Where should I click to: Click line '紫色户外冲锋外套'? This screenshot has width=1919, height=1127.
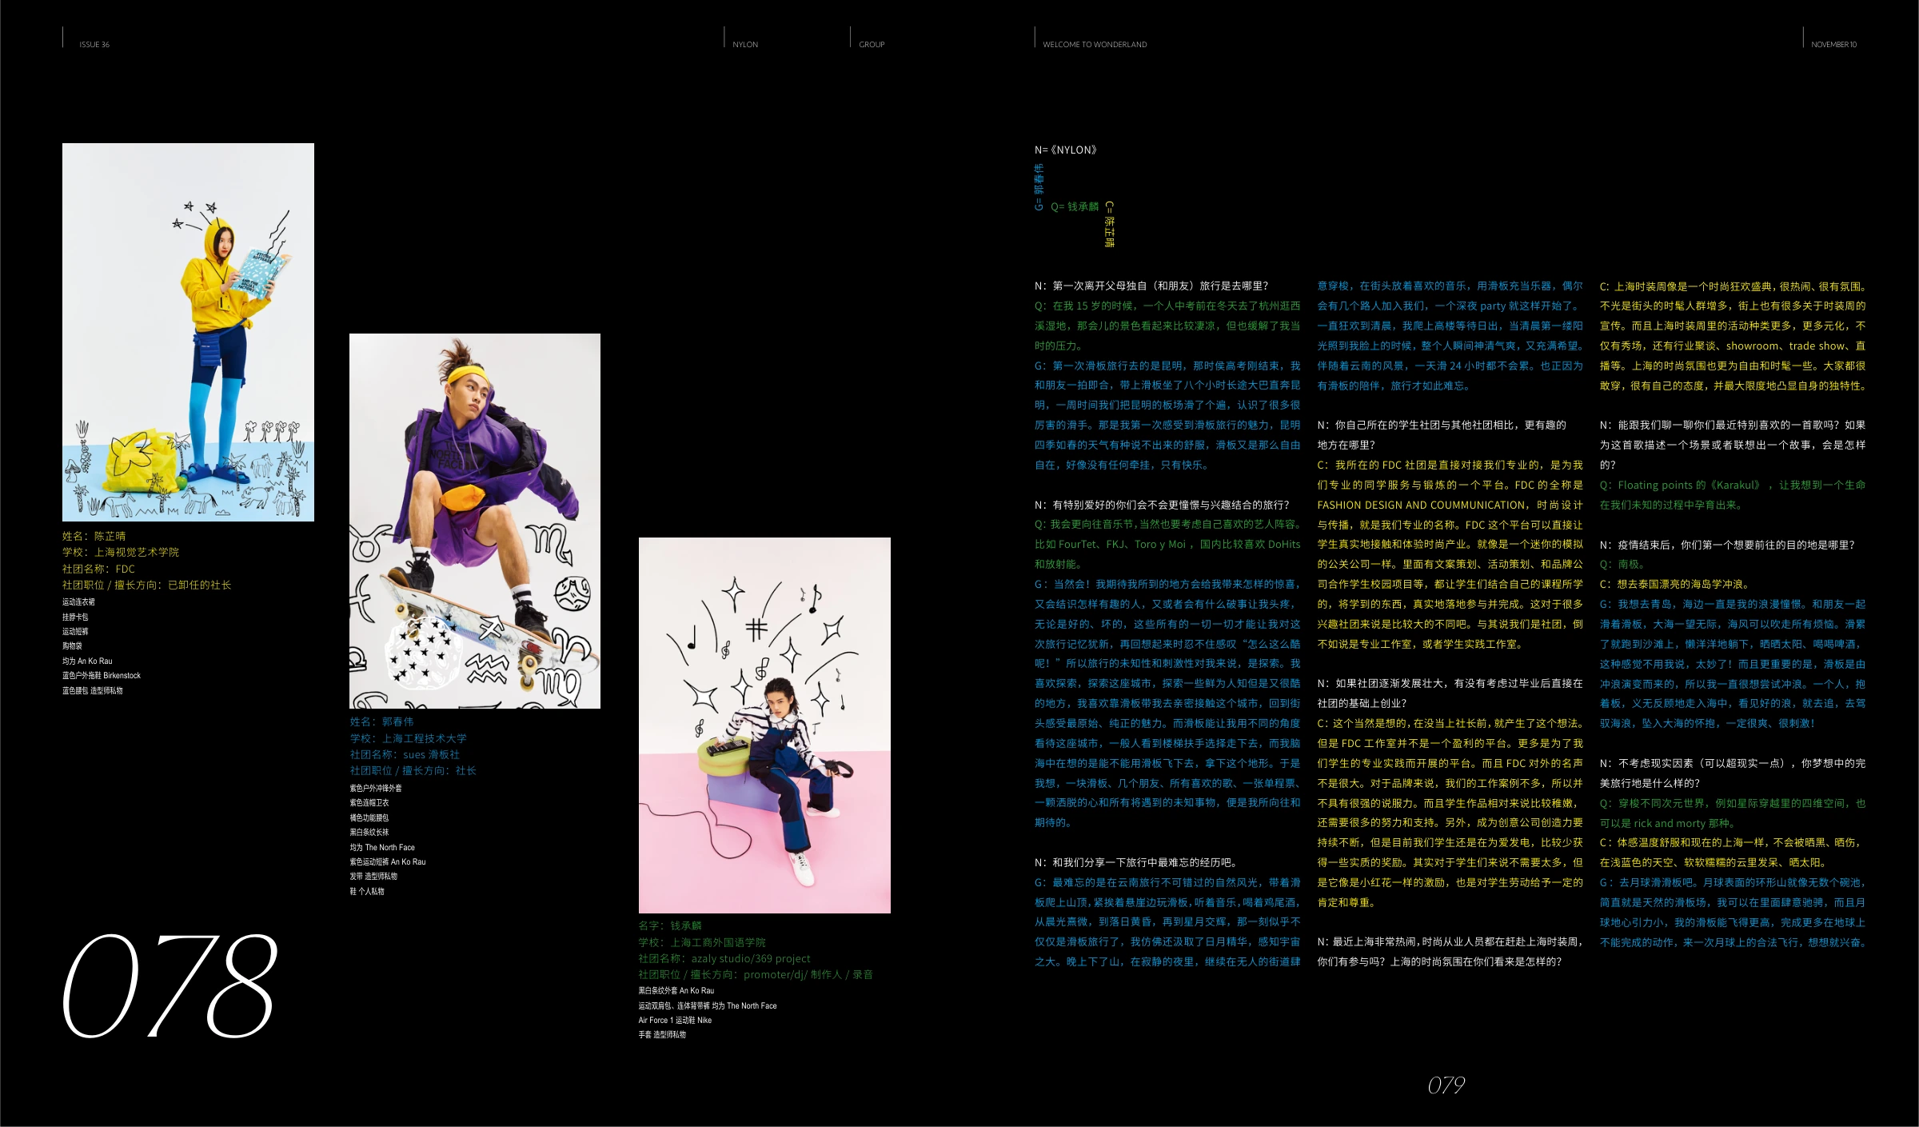pos(376,788)
